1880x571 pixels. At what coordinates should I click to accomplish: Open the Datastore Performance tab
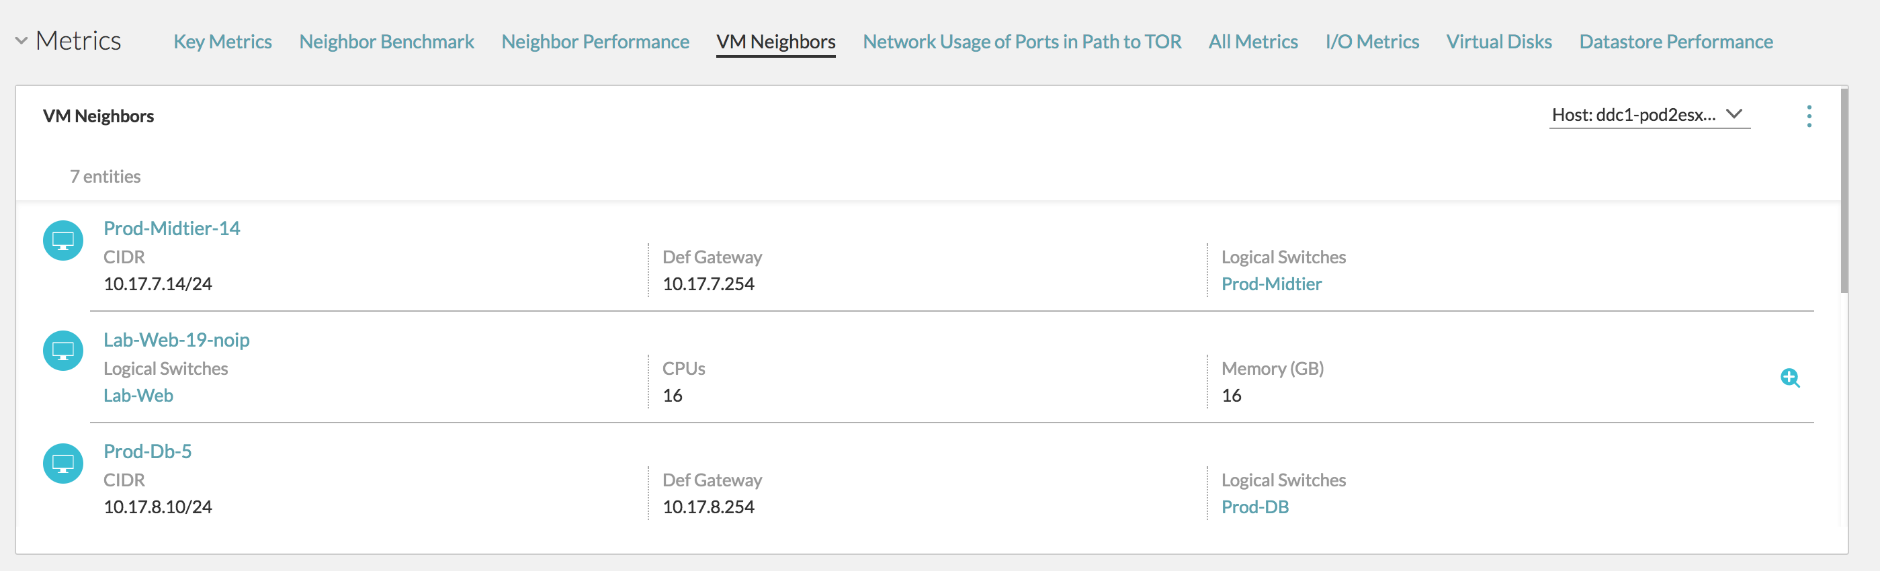pos(1676,42)
